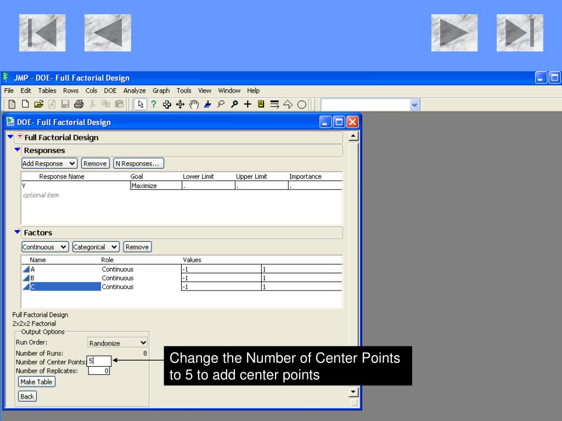Select the Scroller four-arrow tool
Viewport: 562px width, 421px height.
pos(180,104)
